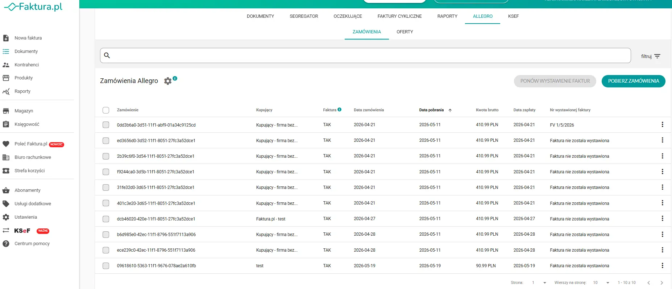Screen dimensions: 672x289
Task: Open row menu for order ed3656d0
Action: coord(662,140)
